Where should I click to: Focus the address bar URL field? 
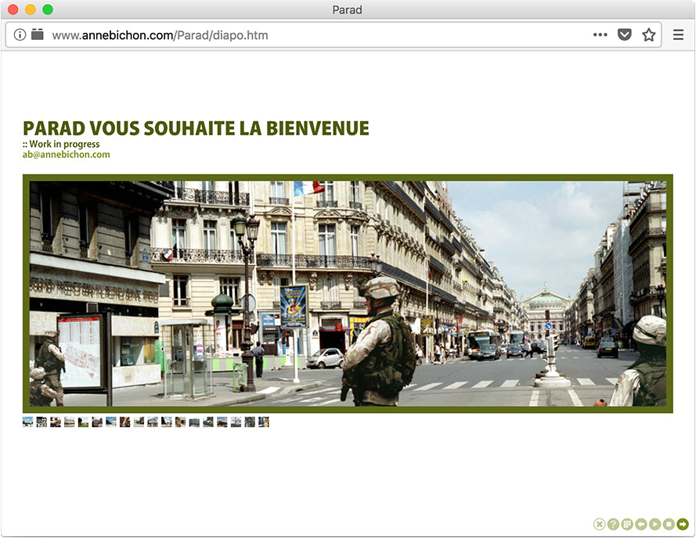[313, 35]
